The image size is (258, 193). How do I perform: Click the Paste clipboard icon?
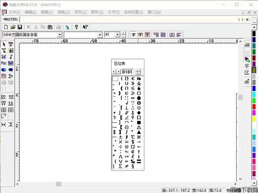(x=50, y=27)
